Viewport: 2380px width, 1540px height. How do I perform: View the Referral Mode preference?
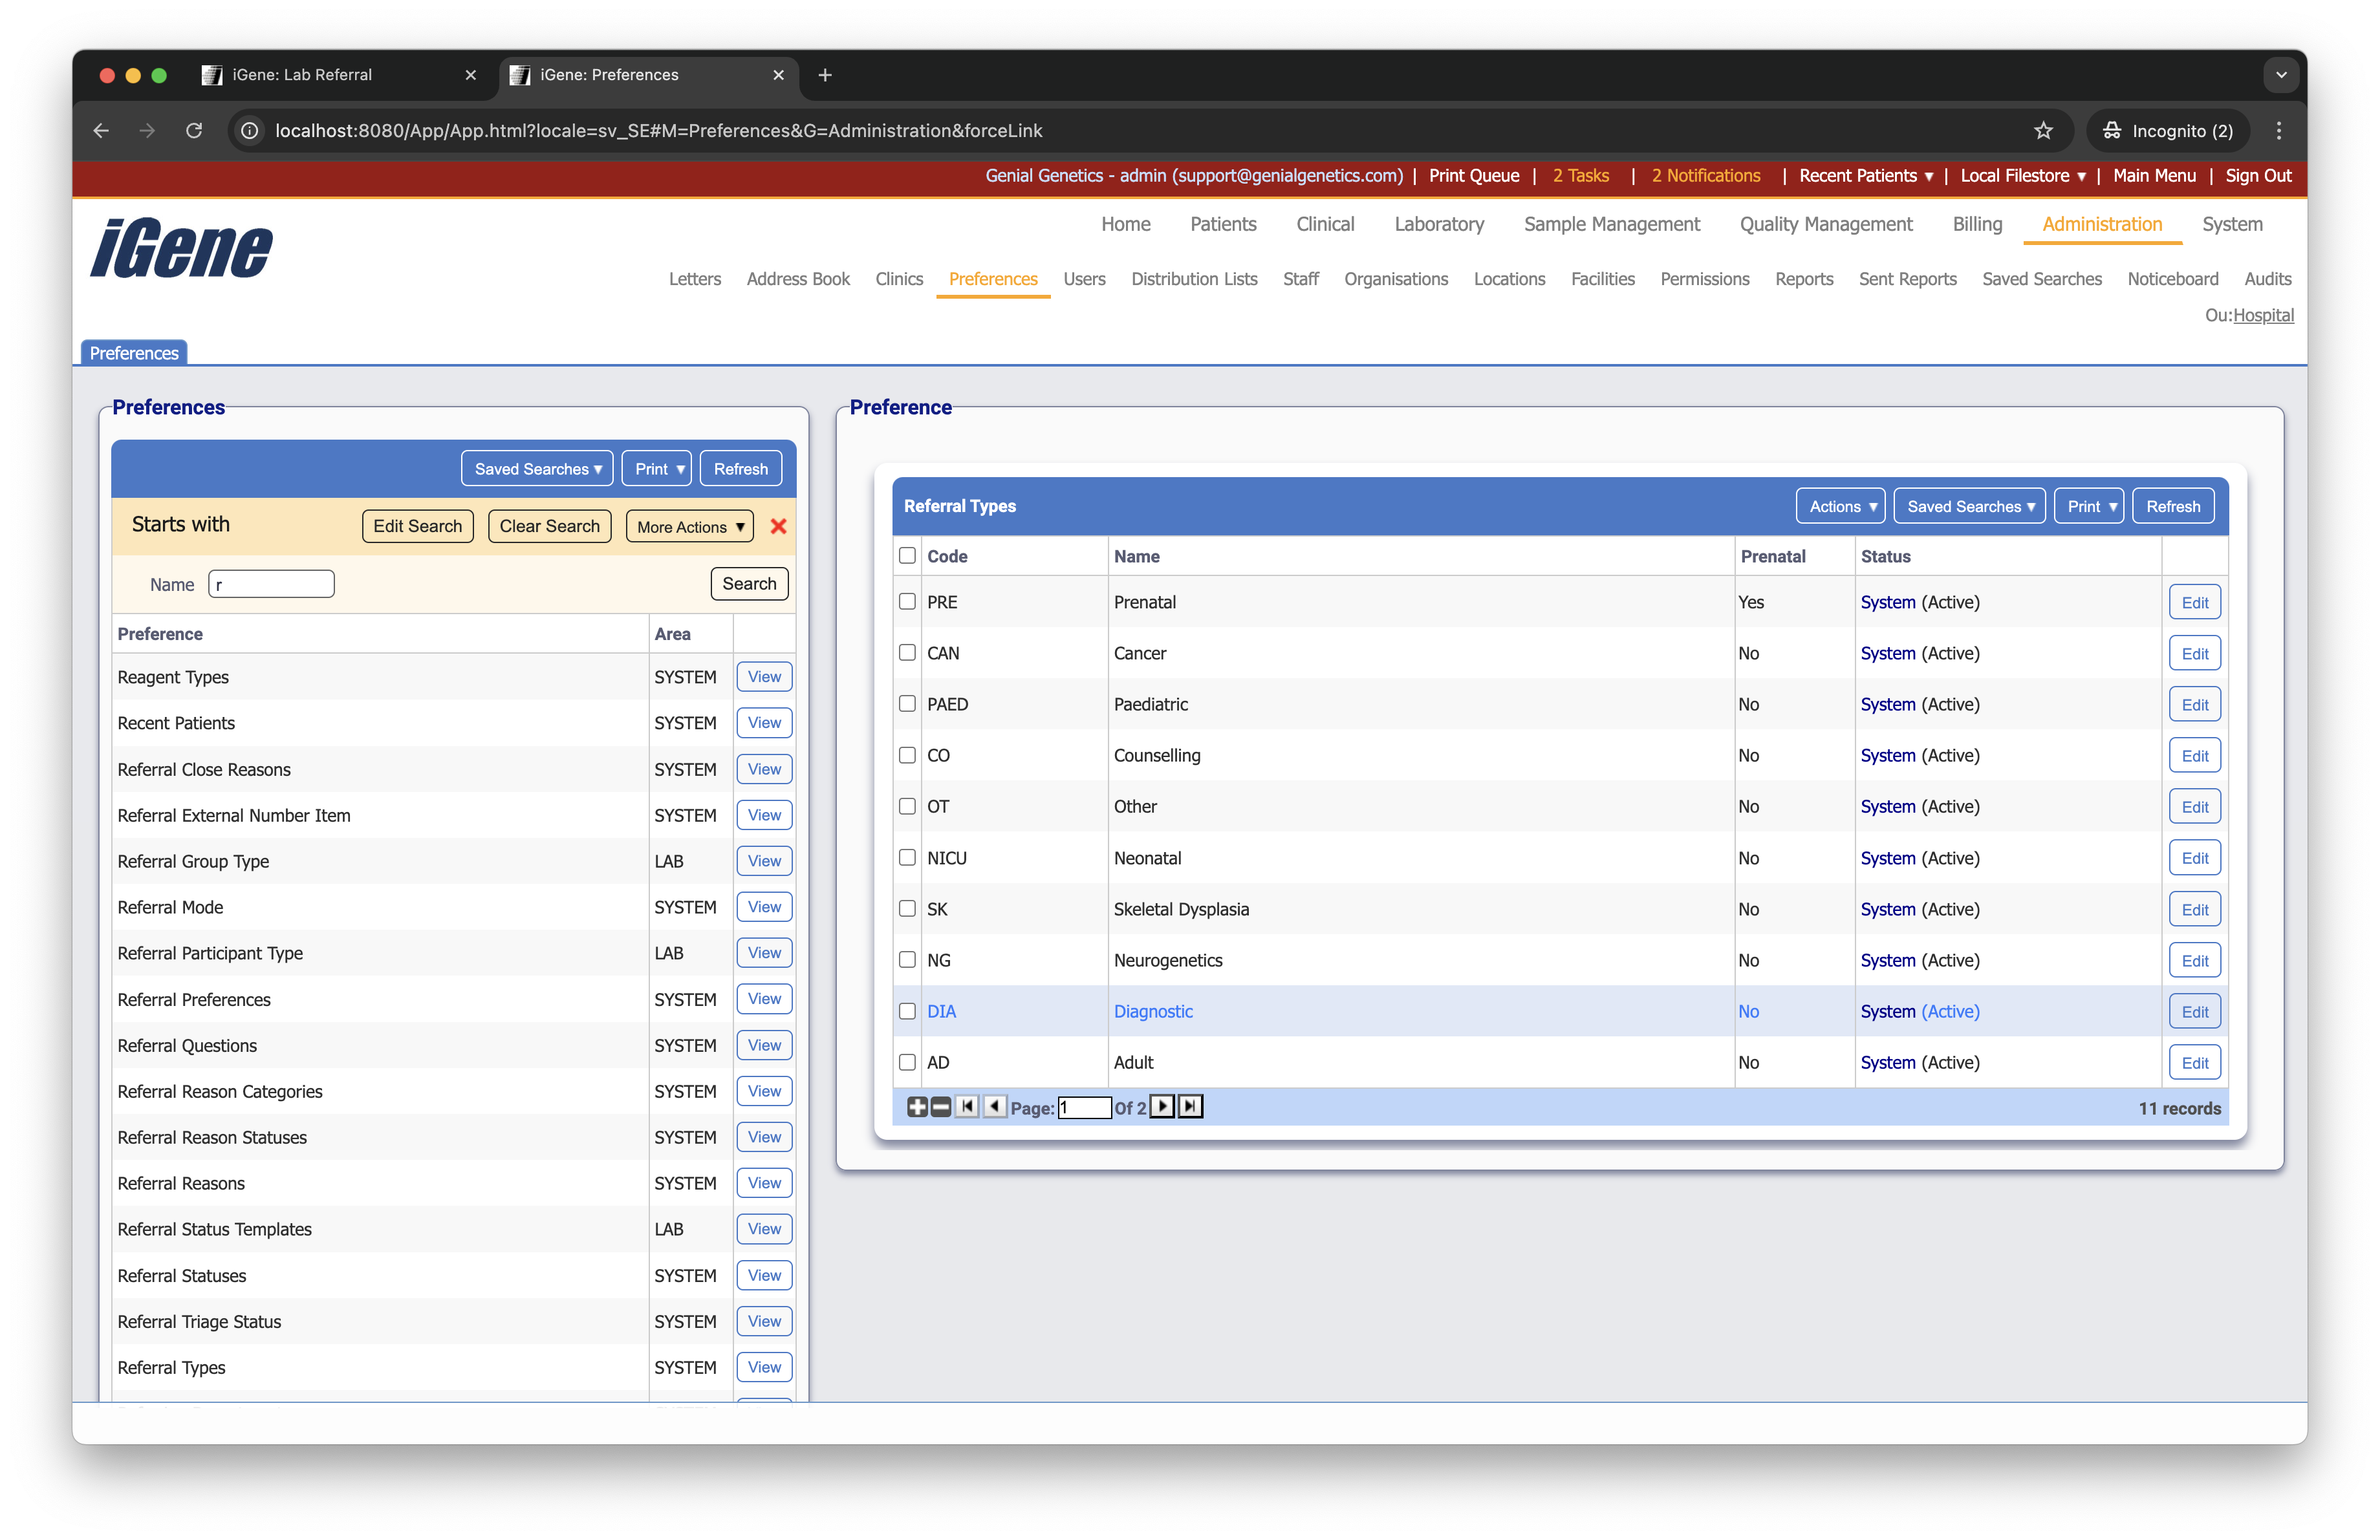[764, 908]
